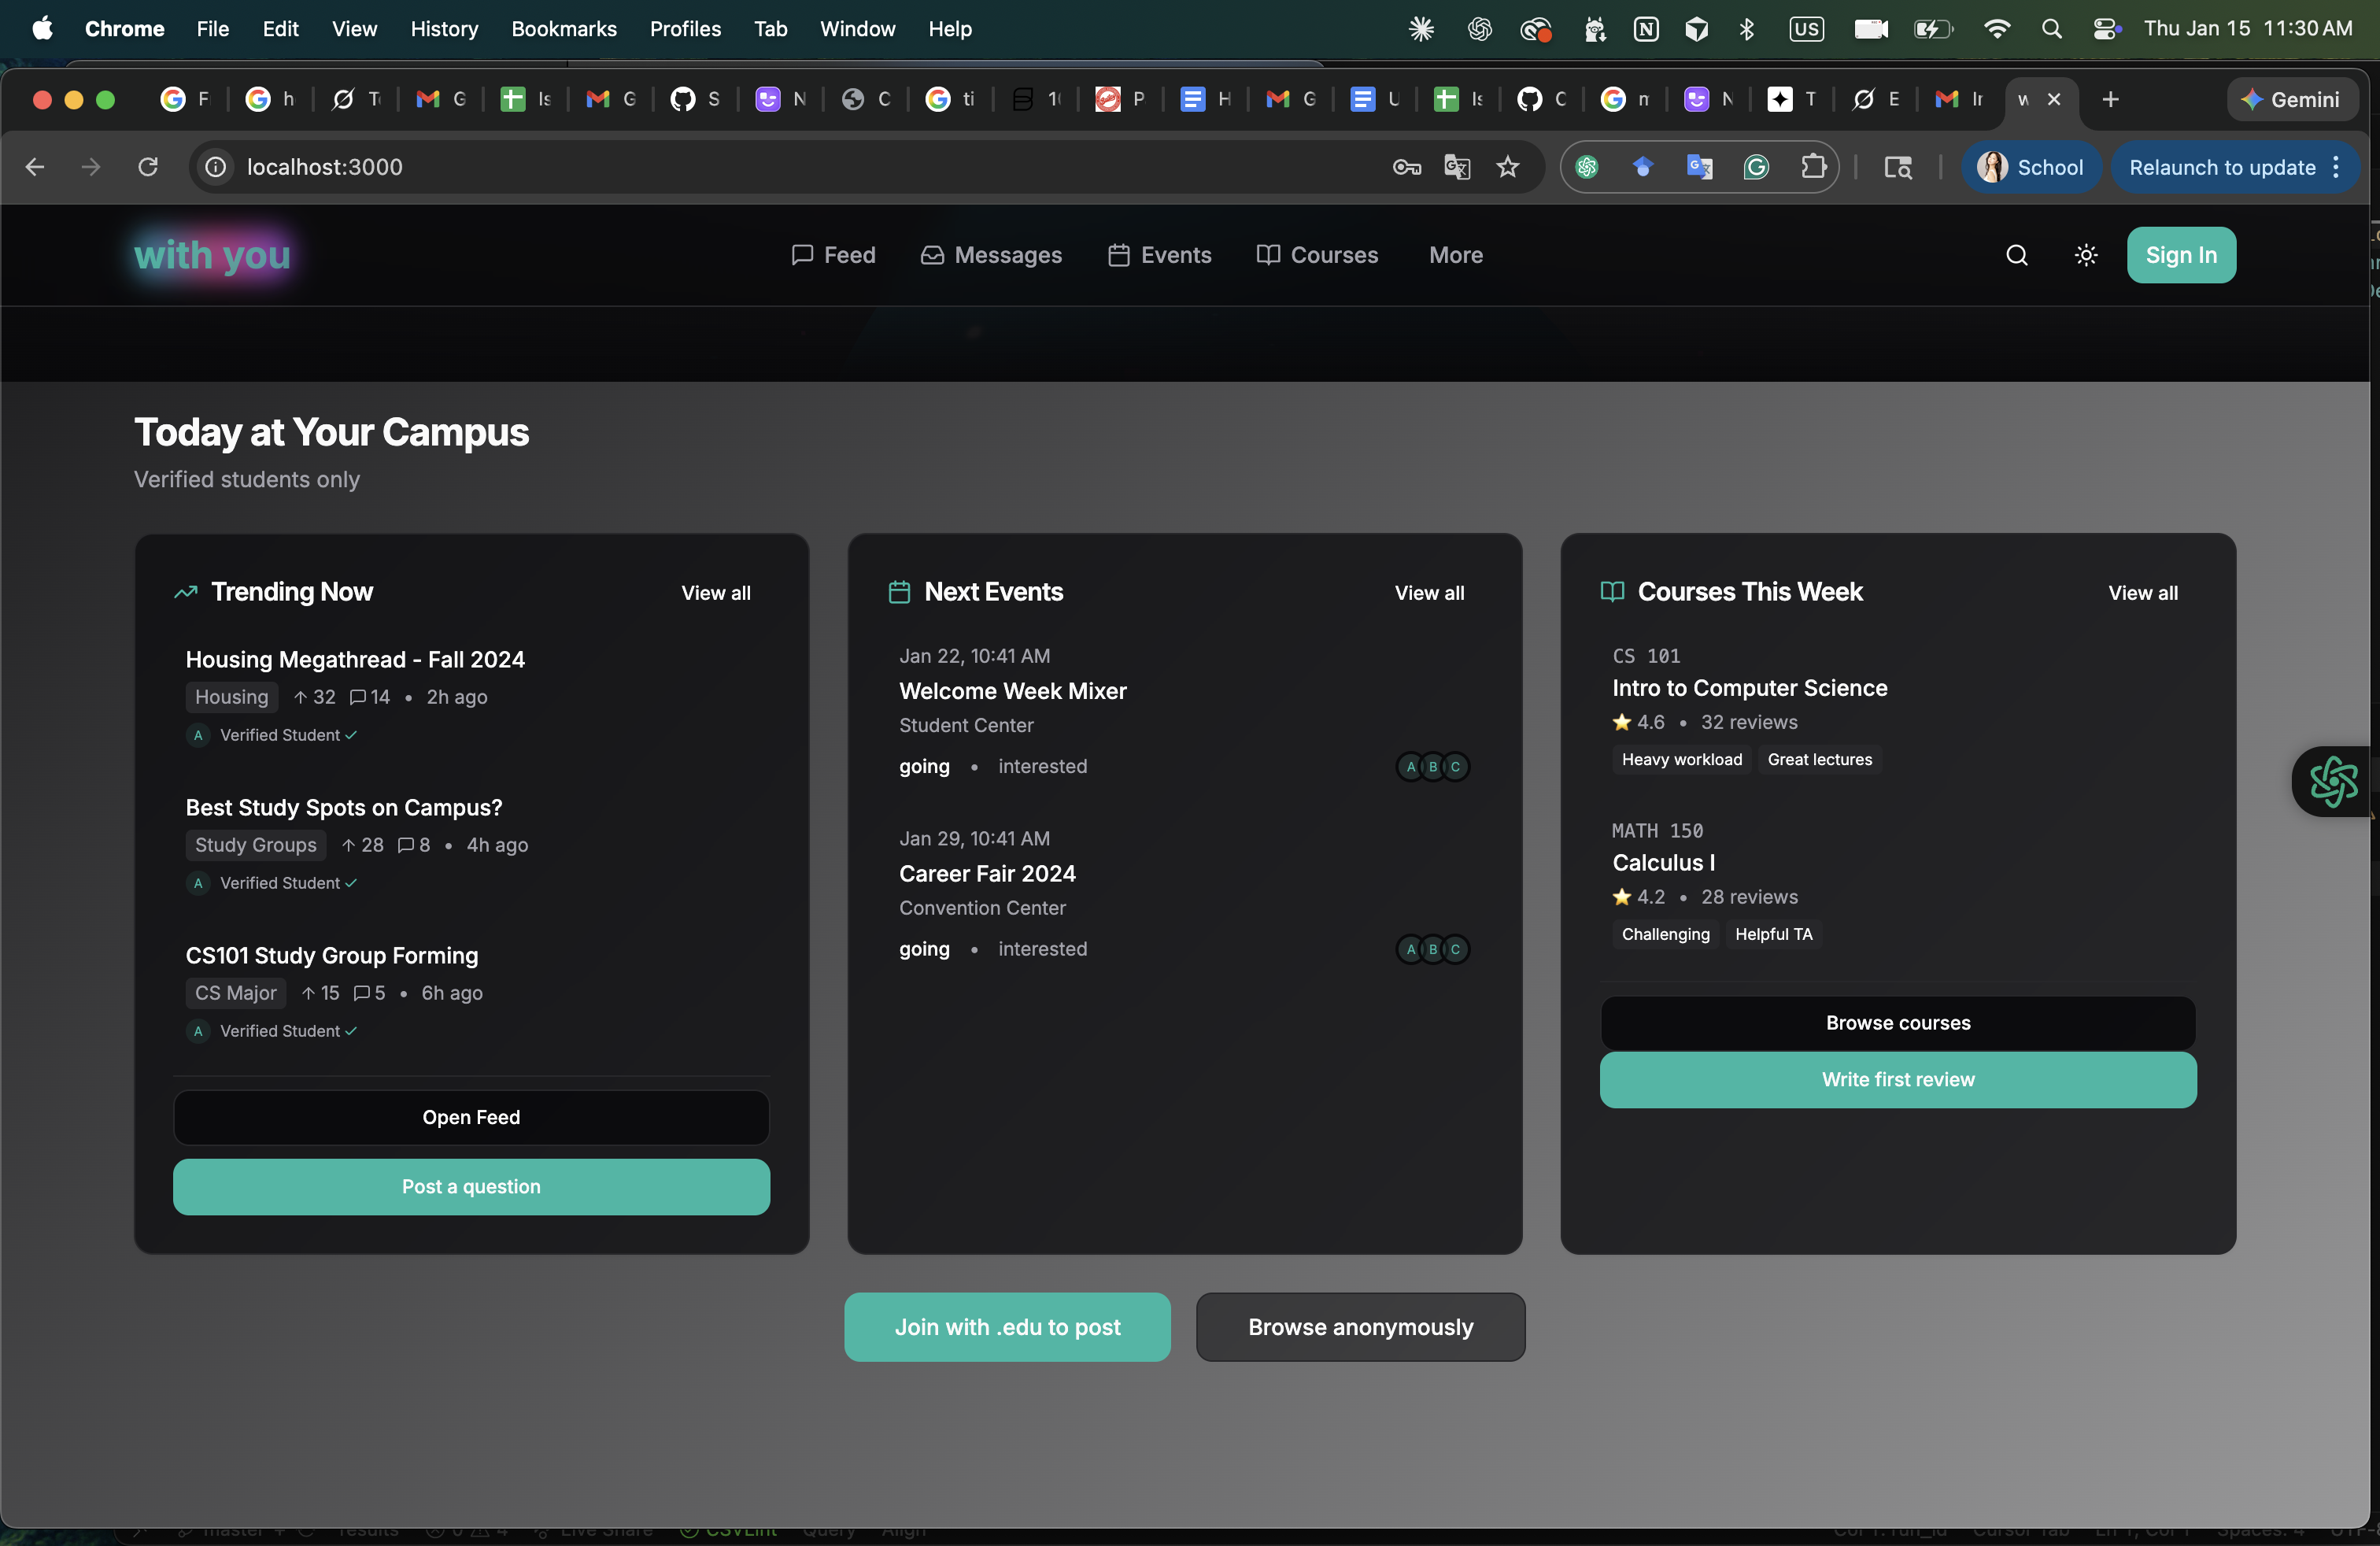Viewport: 2380px width, 1546px height.
Task: Mark interested for Career Fair 2024
Action: pyautogui.click(x=1042, y=948)
